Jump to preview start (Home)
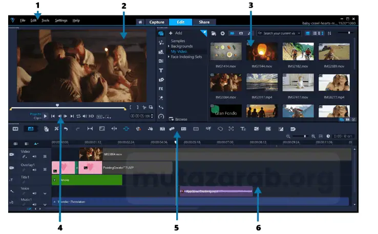The image size is (378, 234). pos(53,116)
